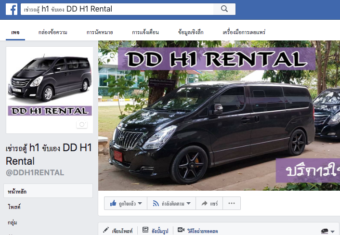Switch to the Inbox tab
This screenshot has width=340, height=235.
52,32
